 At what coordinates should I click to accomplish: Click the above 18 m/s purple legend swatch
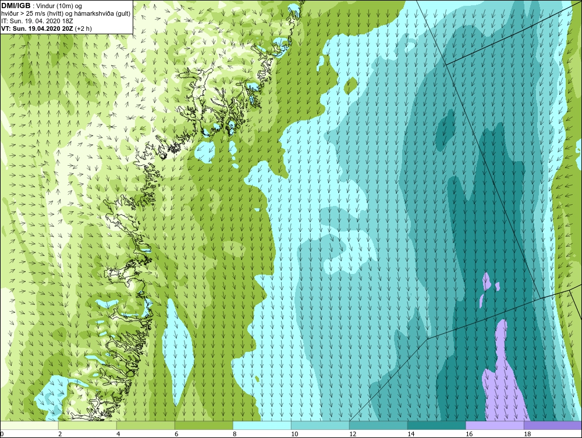click(553, 425)
